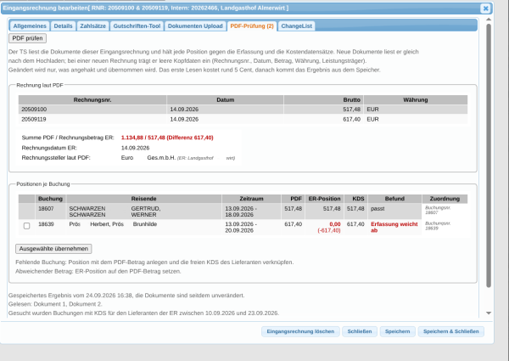The height and width of the screenshot is (361, 509).
Task: Select invoice number 20509119 cell
Action: point(92,119)
